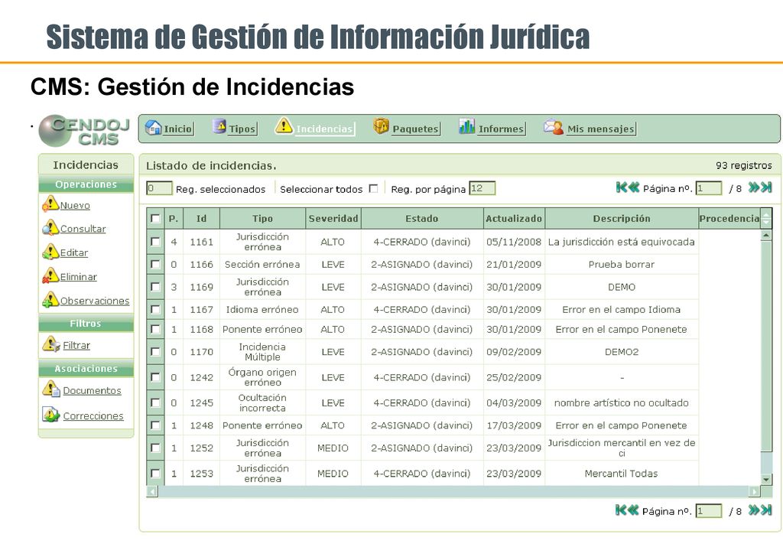Select the 'nombre artístico no ocultado' cell
783x557 pixels.
(621, 402)
